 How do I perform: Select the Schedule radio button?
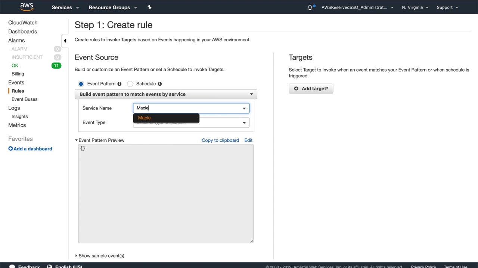click(130, 84)
